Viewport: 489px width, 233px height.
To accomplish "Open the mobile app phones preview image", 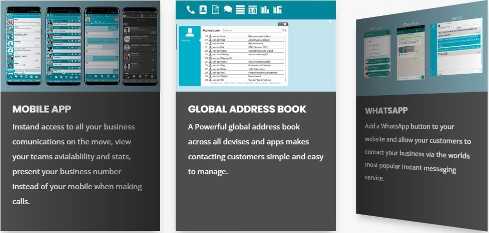I will click(80, 46).
